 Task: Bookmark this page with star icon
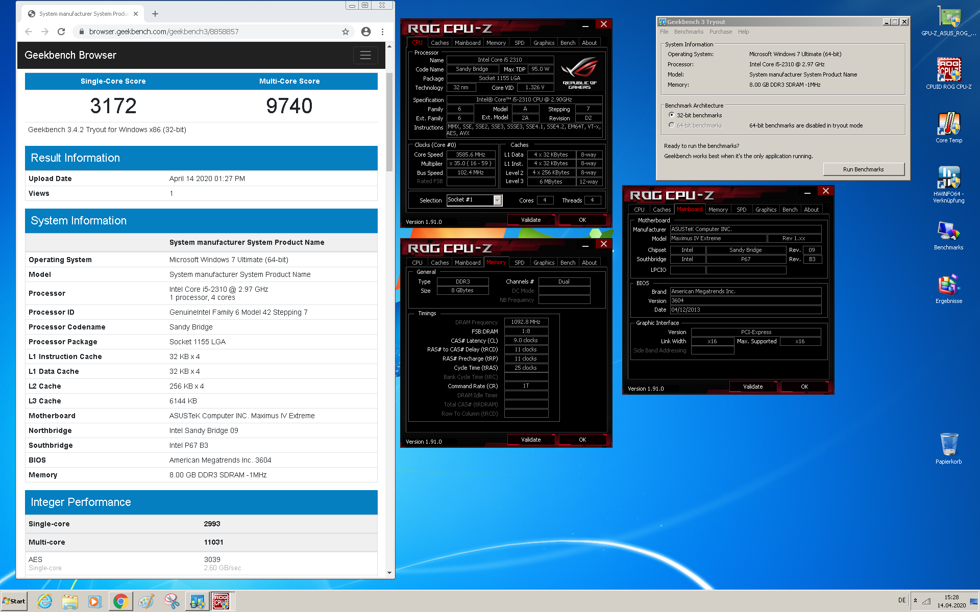tap(346, 32)
